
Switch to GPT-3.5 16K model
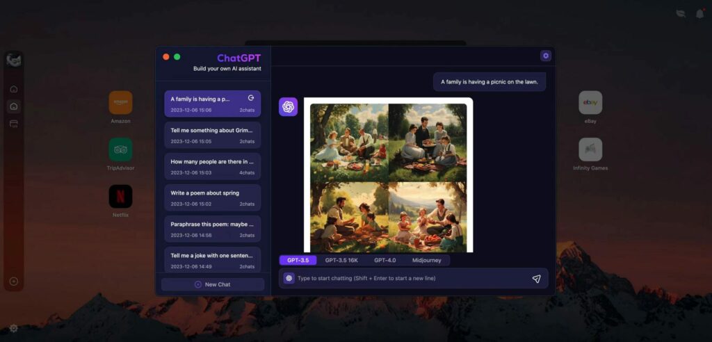(341, 260)
